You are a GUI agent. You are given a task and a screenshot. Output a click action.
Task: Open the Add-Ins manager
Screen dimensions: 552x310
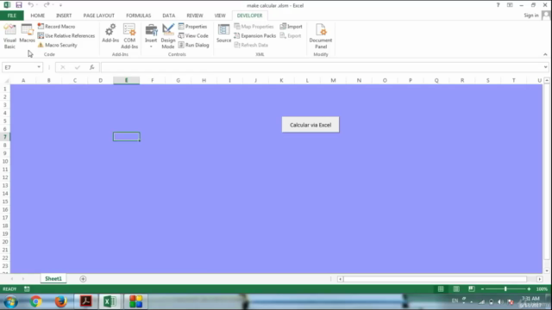110,34
